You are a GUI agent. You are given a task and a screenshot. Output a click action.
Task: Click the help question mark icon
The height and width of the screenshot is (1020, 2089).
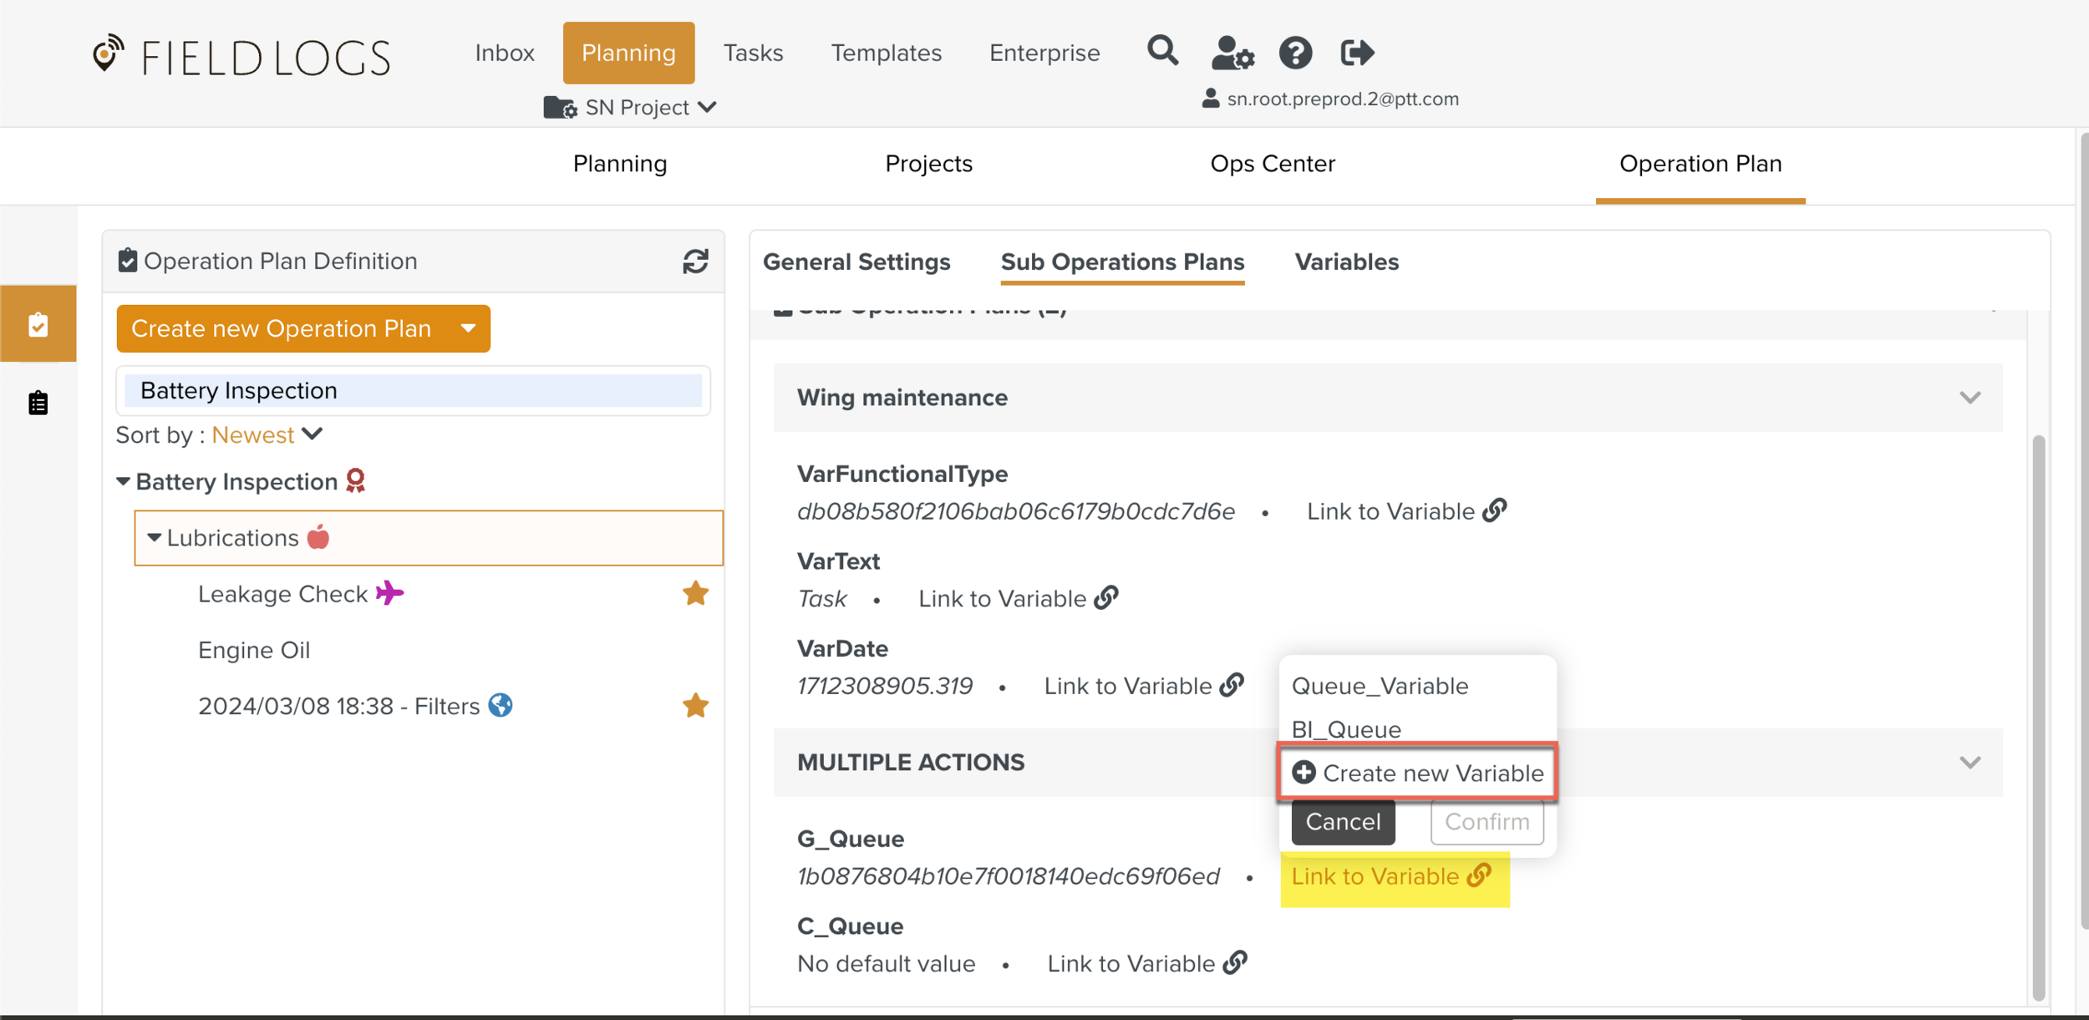pyautogui.click(x=1294, y=53)
